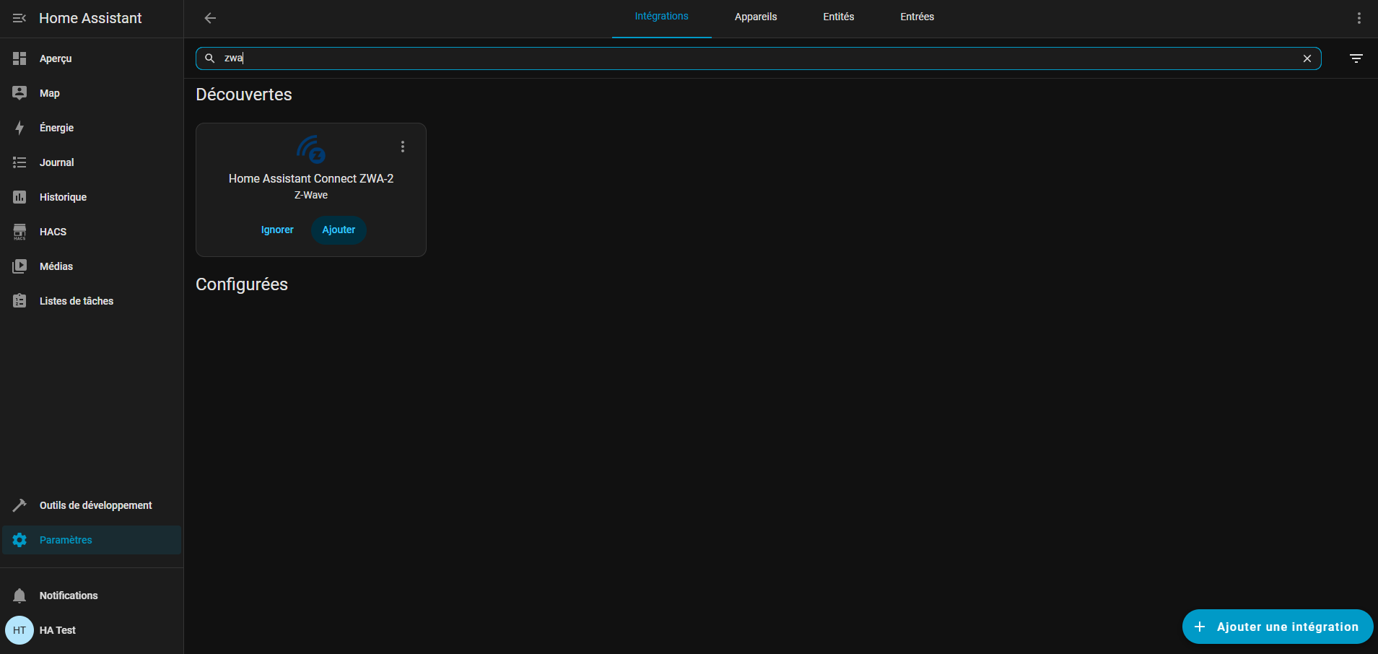1378x654 pixels.
Task: Open the Map sidebar icon
Action: [19, 93]
